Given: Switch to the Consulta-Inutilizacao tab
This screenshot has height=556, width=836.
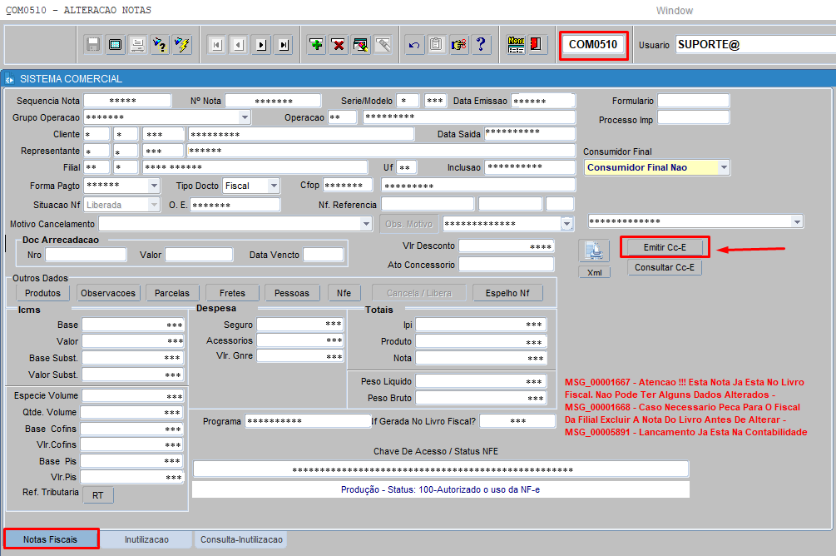Looking at the screenshot, I should (x=241, y=539).
